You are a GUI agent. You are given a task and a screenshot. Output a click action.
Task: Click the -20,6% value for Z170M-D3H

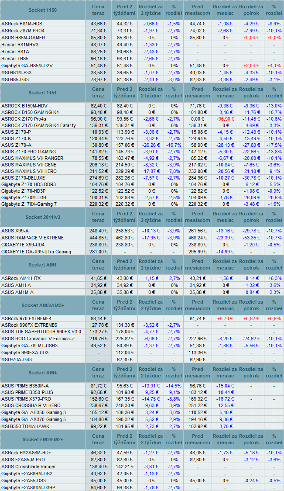click(x=274, y=197)
